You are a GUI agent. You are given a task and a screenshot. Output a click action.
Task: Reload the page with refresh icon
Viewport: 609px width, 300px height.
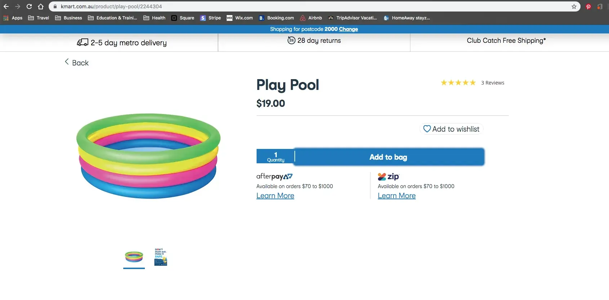[x=29, y=6]
